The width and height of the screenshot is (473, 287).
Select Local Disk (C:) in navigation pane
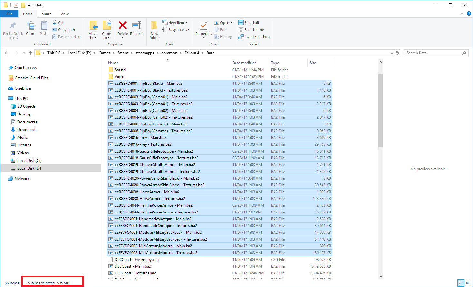(29, 161)
